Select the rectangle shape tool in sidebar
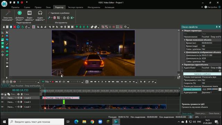The image size is (222, 125). pyautogui.click(x=7, y=48)
